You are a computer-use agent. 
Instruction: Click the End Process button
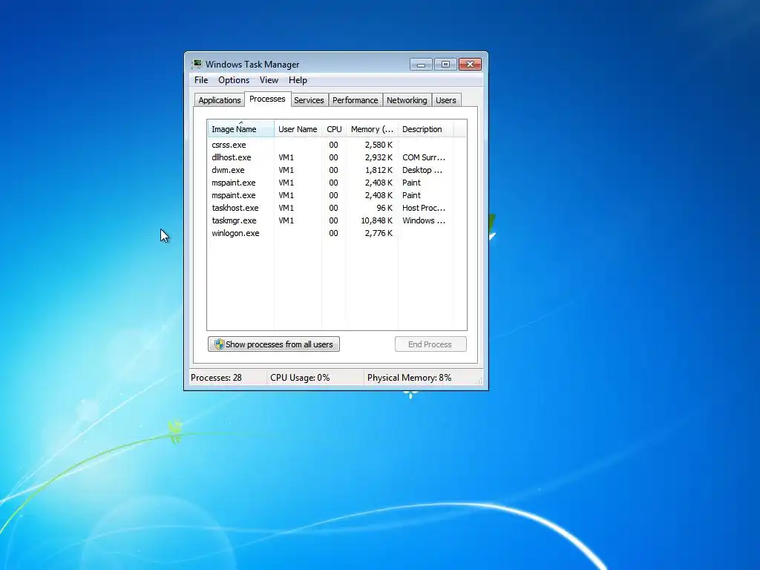tap(430, 344)
